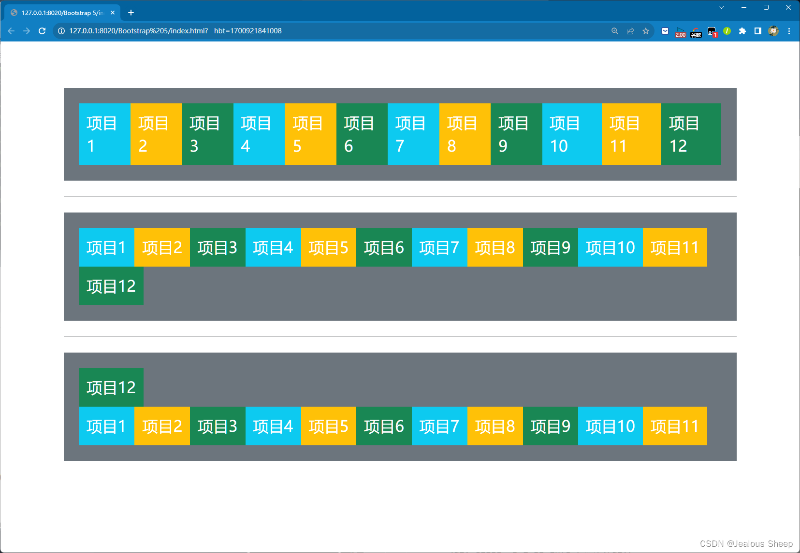
Task: Click the green circle extension icon
Action: (x=727, y=31)
